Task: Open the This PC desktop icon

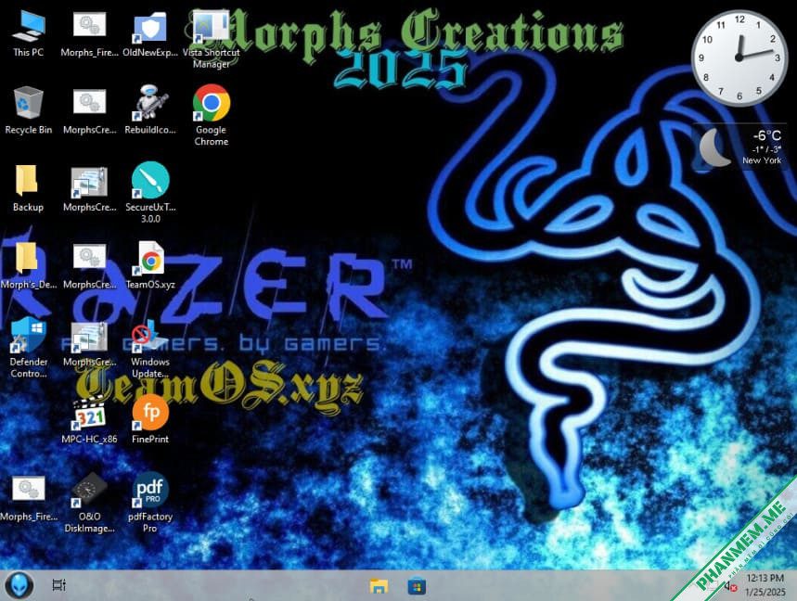Action: pos(29,33)
